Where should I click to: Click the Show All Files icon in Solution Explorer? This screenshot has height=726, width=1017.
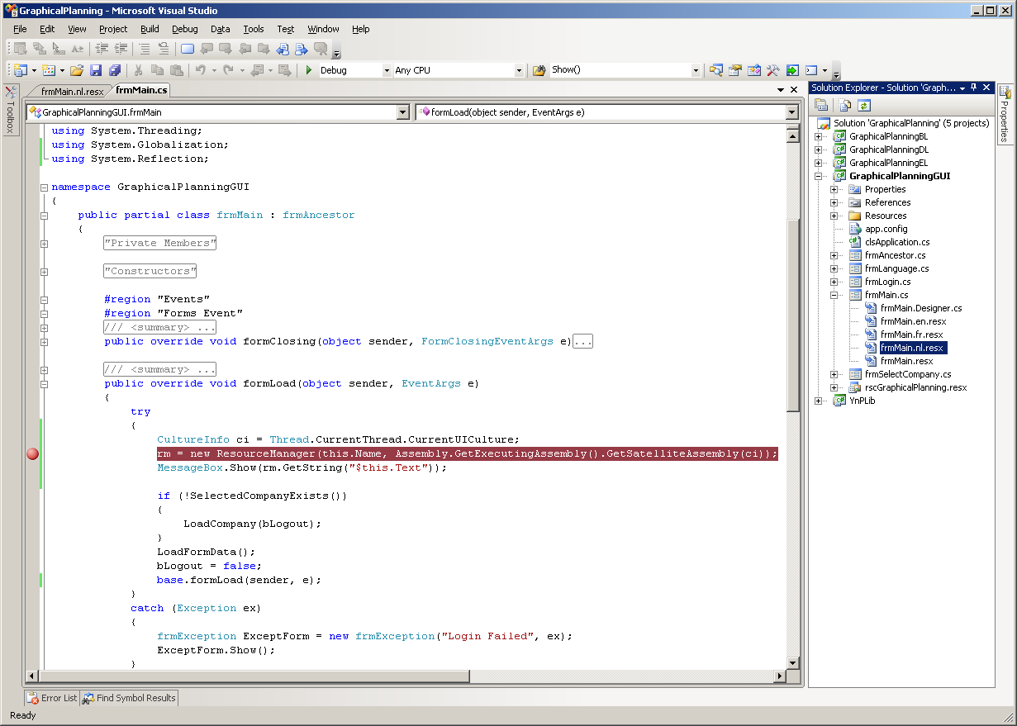click(845, 105)
